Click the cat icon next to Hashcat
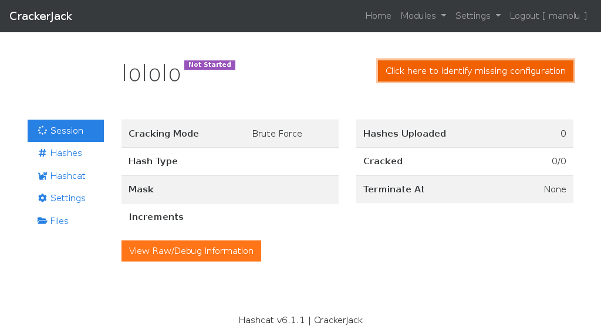Image resolution: width=601 pixels, height=336 pixels. click(42, 176)
